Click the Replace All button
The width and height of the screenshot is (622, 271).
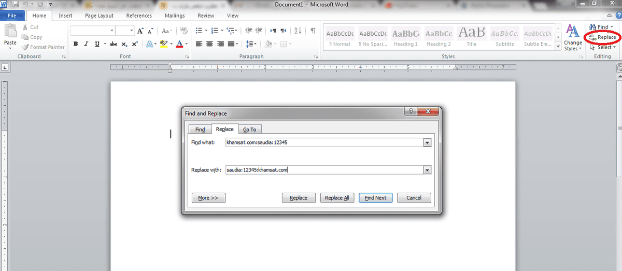337,198
